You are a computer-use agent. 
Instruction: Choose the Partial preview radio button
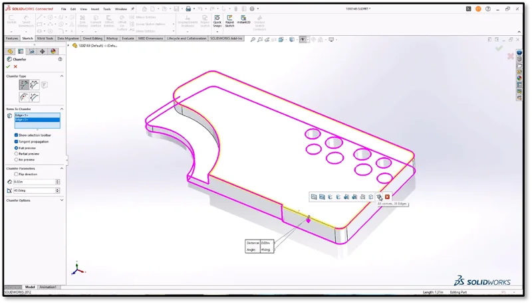pyautogui.click(x=17, y=153)
